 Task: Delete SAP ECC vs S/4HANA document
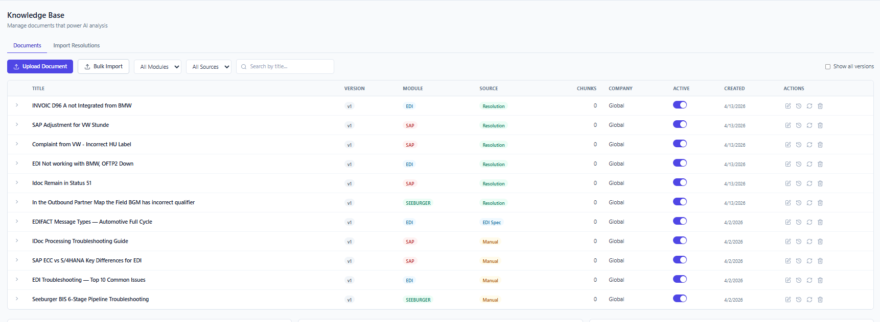point(820,261)
